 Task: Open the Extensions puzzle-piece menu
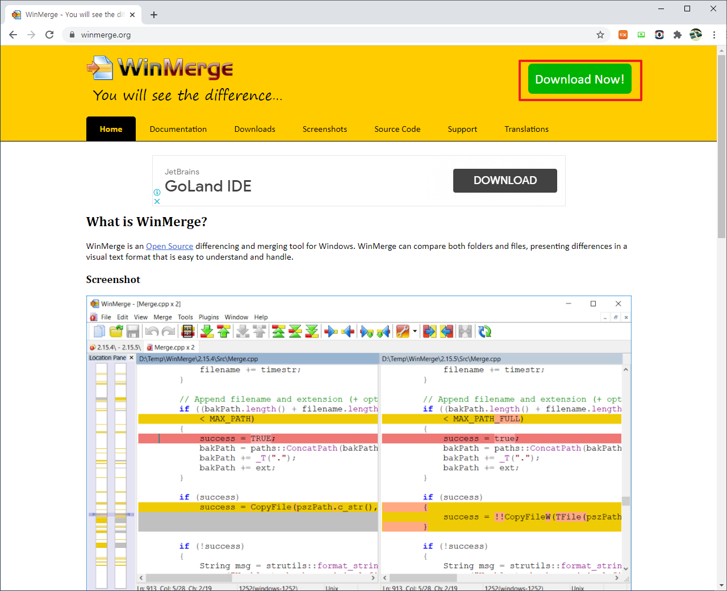pos(677,35)
